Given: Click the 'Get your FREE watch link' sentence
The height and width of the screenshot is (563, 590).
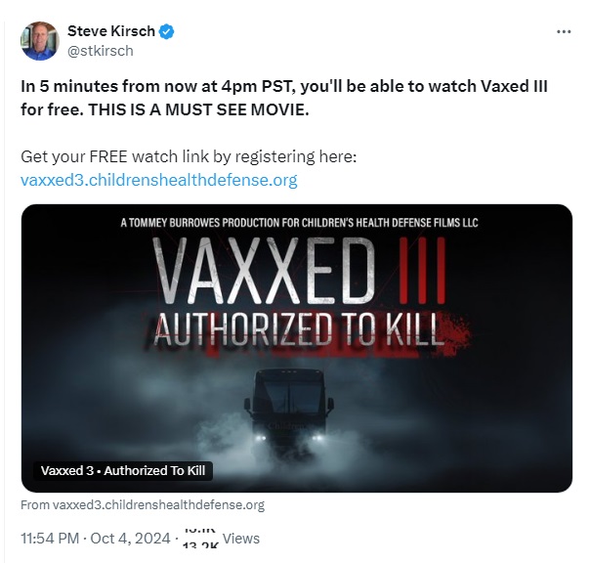Looking at the screenshot, I should [189, 156].
